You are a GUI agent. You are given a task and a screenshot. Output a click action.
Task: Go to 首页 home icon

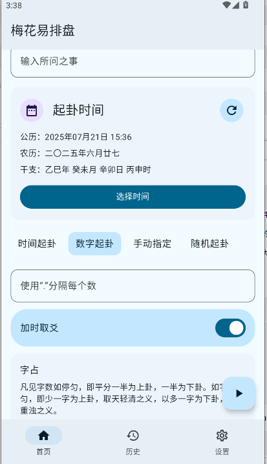[43, 436]
